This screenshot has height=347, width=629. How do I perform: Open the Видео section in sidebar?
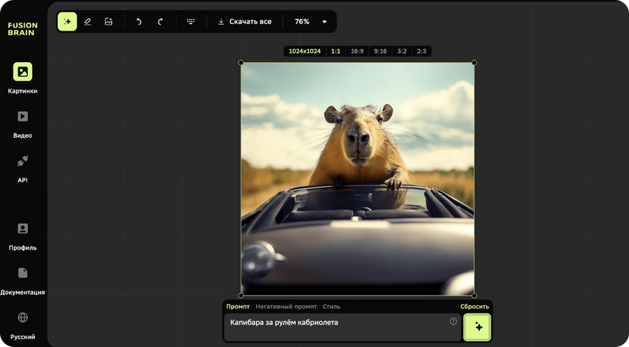click(x=23, y=123)
